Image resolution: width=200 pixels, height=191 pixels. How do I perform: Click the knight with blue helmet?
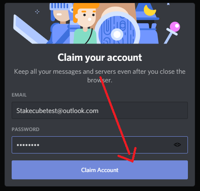click(x=60, y=23)
